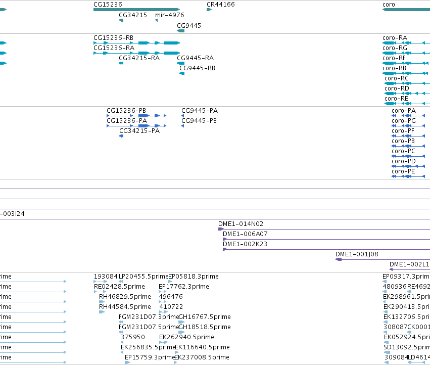Click the mir-4976 gene label
This screenshot has height=365, width=430.
pyautogui.click(x=169, y=15)
